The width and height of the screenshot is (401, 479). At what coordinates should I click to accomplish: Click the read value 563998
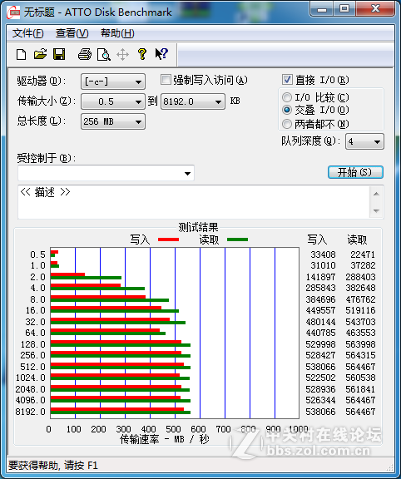tap(360, 344)
